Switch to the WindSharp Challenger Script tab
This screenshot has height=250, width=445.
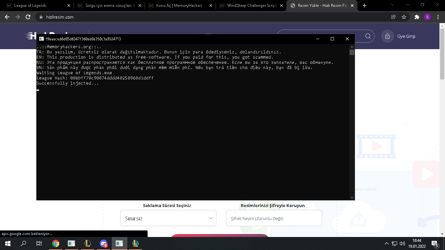tap(251, 6)
